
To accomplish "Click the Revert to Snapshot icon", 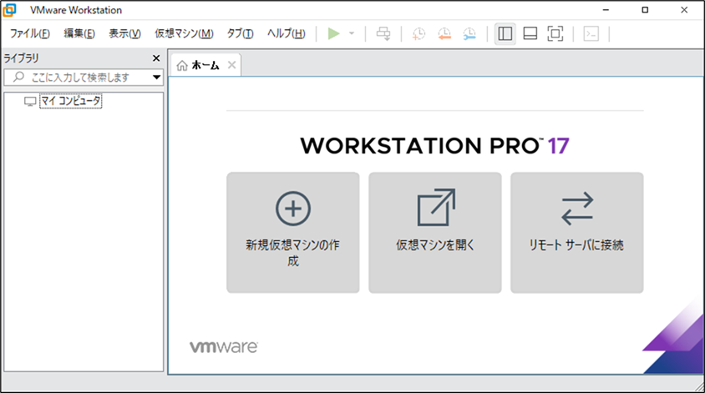I will [444, 33].
